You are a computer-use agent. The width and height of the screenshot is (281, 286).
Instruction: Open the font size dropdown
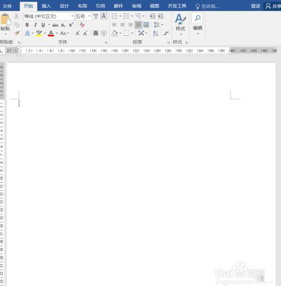(x=89, y=16)
